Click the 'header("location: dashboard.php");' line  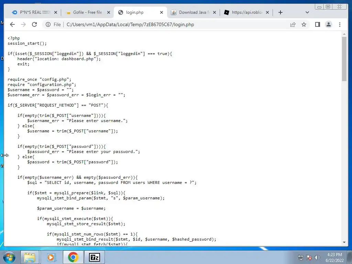click(x=59, y=59)
